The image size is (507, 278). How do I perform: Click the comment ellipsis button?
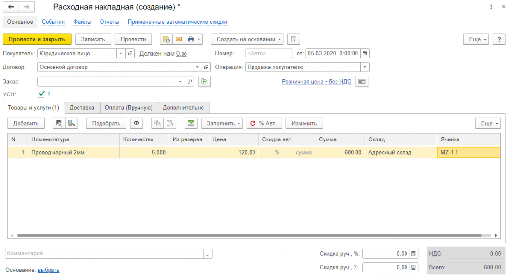tap(208, 254)
